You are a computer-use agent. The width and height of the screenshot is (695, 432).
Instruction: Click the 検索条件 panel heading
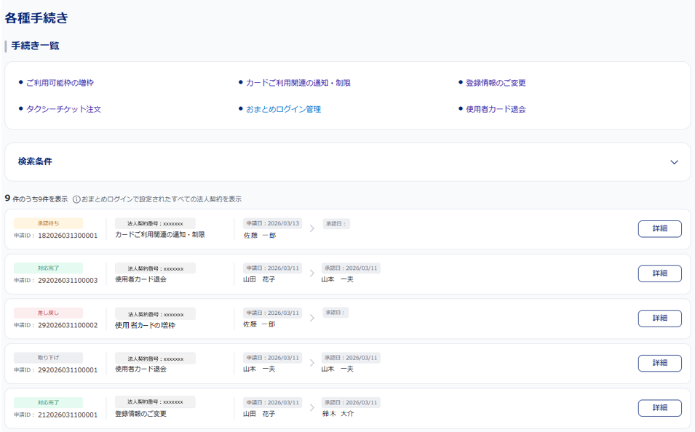click(x=35, y=161)
